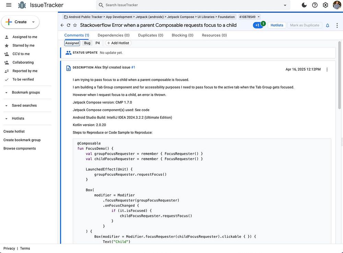The width and height of the screenshot is (343, 253).
Task: Switch to the Blocking (0) tab
Action: click(x=182, y=35)
